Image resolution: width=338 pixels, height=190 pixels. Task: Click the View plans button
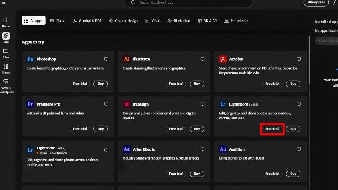[316, 3]
